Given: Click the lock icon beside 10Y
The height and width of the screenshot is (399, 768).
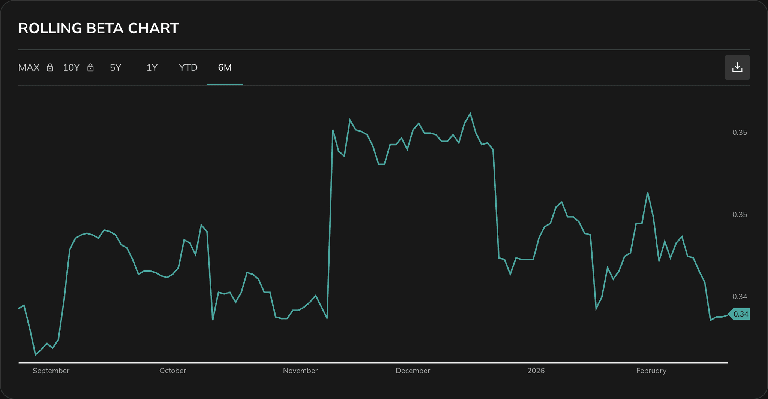Looking at the screenshot, I should pos(90,68).
